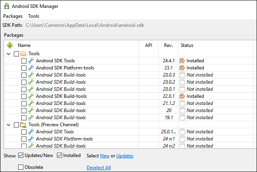
Task: Open the Packages menu
Action: point(13,16)
